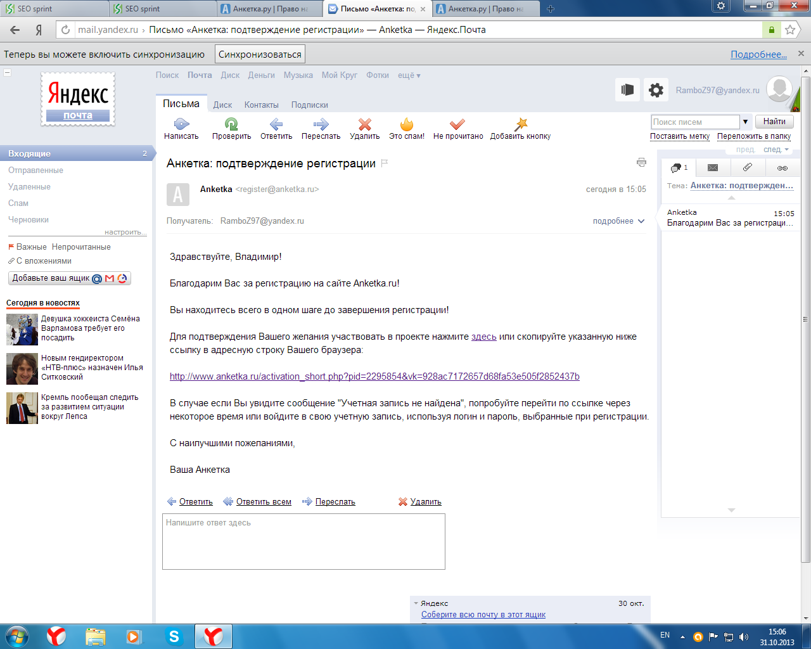Go to next message via след.
The width and height of the screenshot is (811, 649).
tap(776, 150)
